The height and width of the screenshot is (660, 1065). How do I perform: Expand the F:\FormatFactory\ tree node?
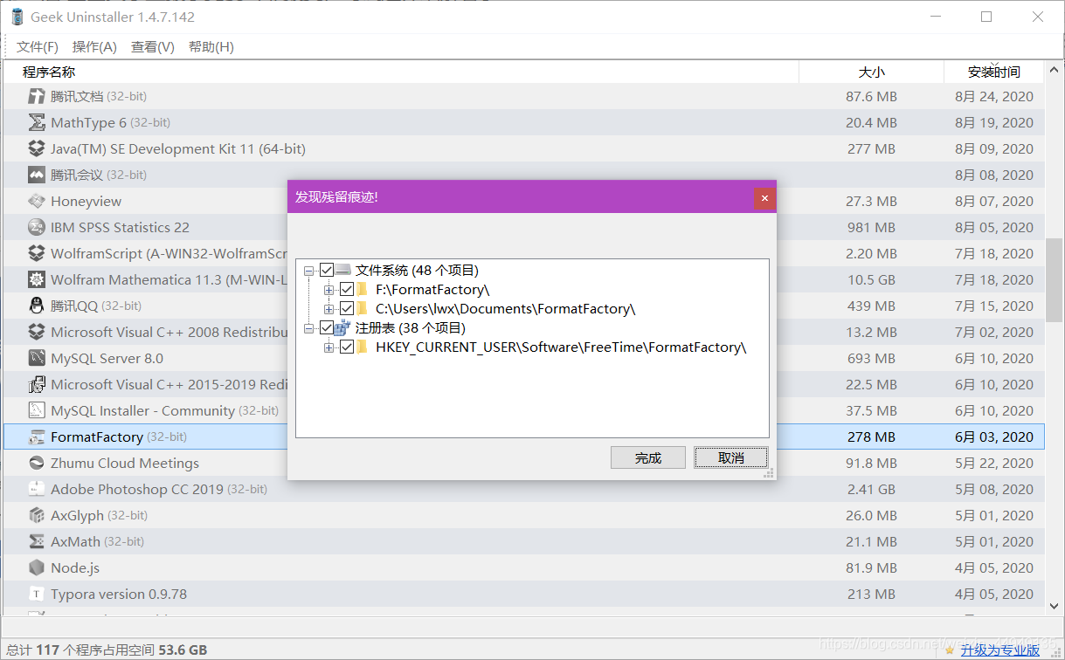click(x=328, y=289)
